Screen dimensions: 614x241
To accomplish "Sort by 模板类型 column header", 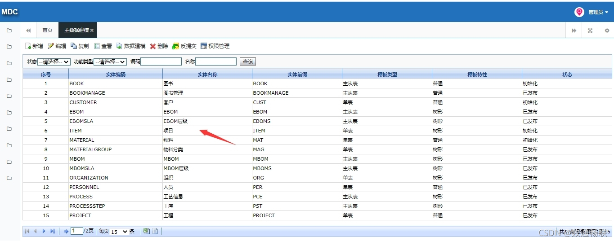I will tap(387, 74).
